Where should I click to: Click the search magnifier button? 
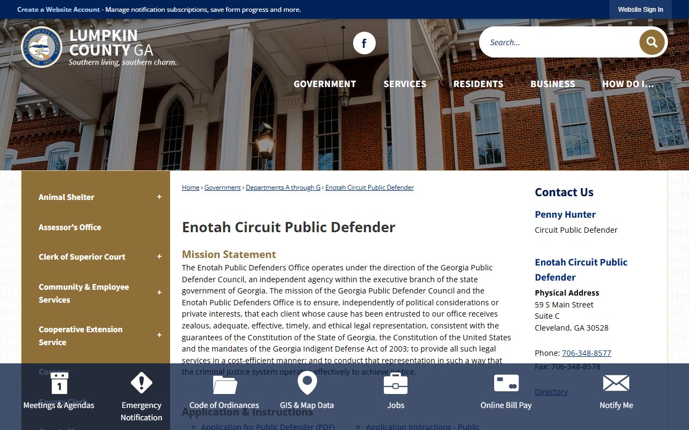click(x=652, y=42)
